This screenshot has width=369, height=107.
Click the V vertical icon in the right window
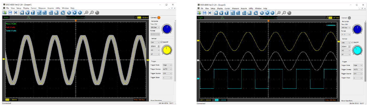tap(221, 13)
